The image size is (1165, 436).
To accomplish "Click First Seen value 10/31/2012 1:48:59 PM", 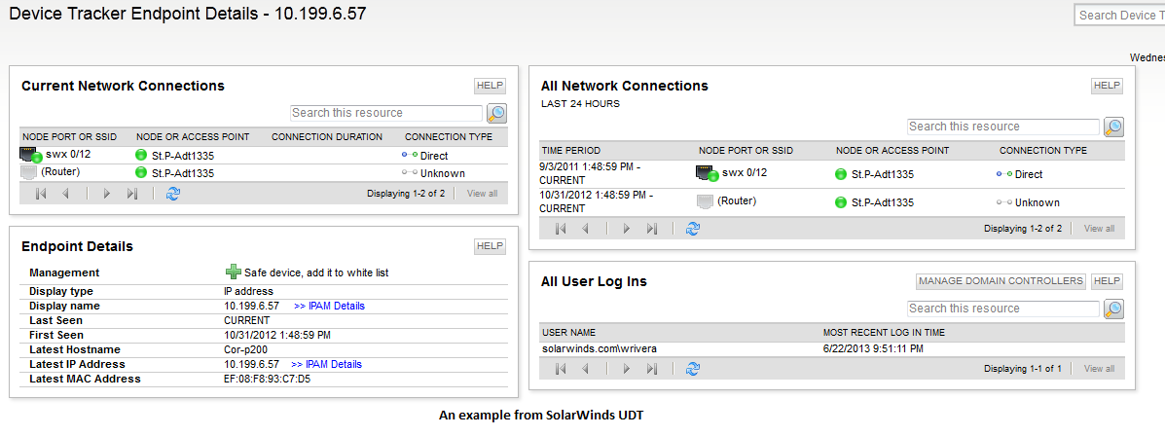I will coord(277,335).
